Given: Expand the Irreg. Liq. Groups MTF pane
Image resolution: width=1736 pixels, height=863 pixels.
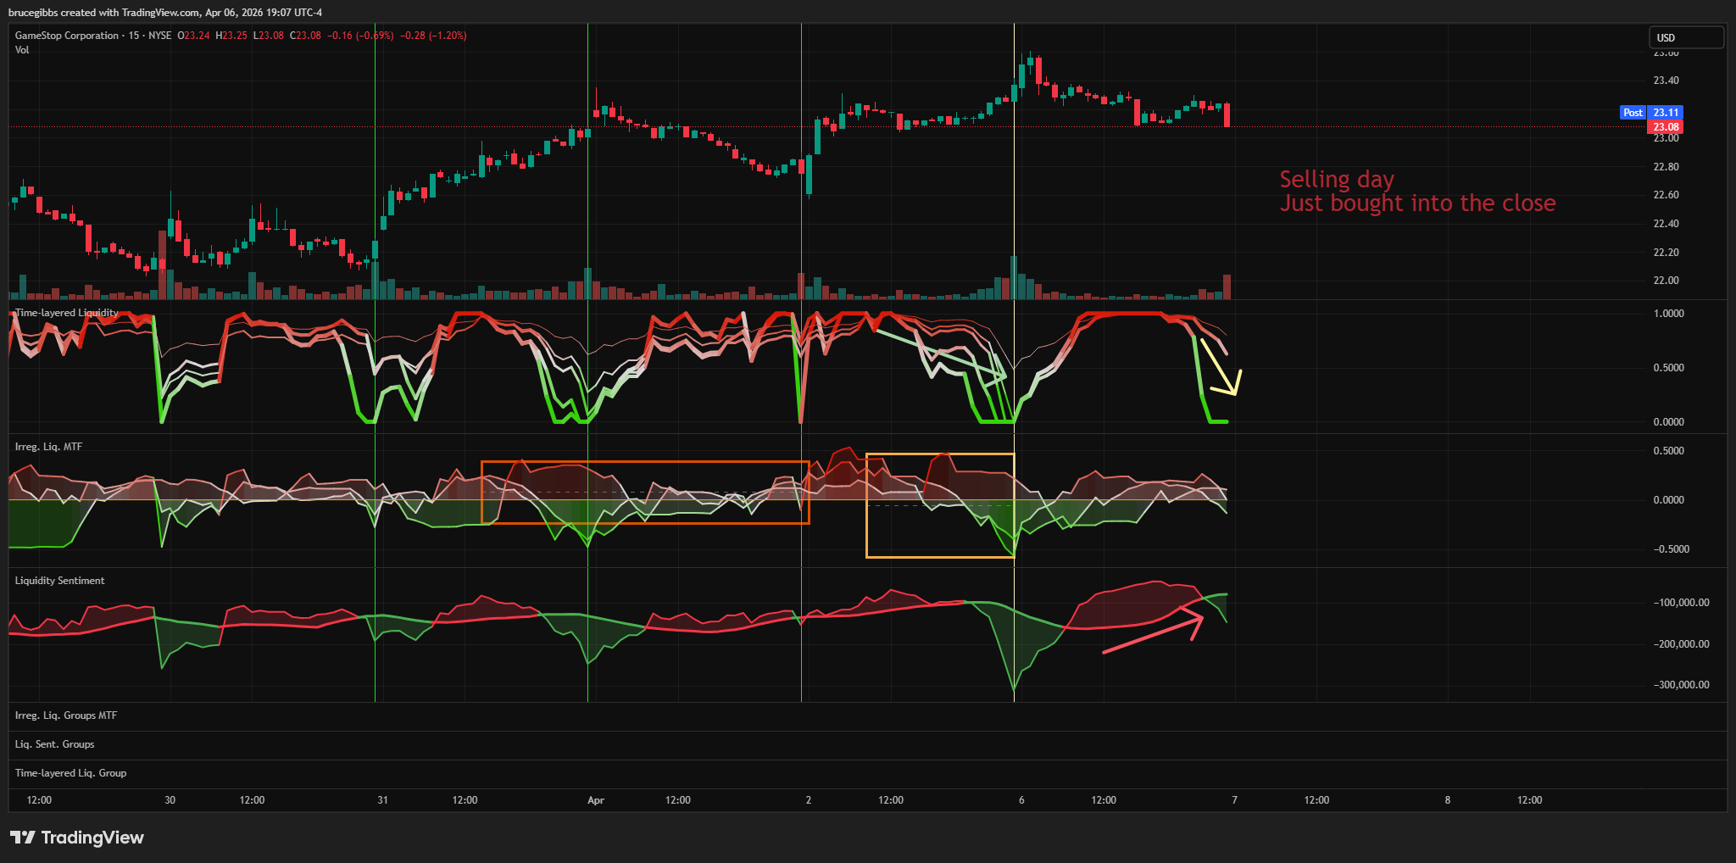Looking at the screenshot, I should click(x=66, y=715).
